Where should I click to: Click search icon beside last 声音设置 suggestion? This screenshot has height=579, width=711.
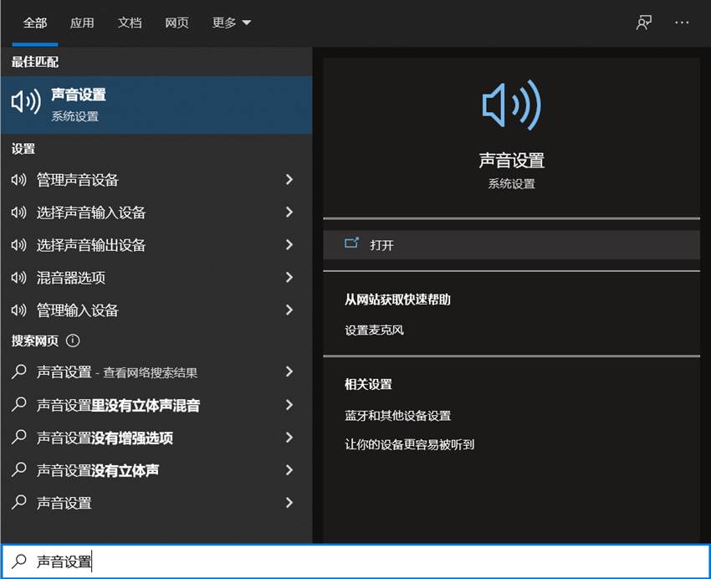tap(18, 502)
